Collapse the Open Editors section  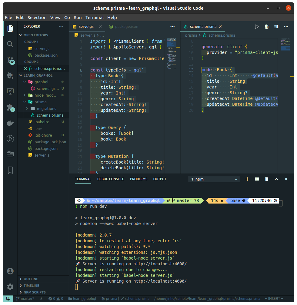pyautogui.click(x=21, y=35)
